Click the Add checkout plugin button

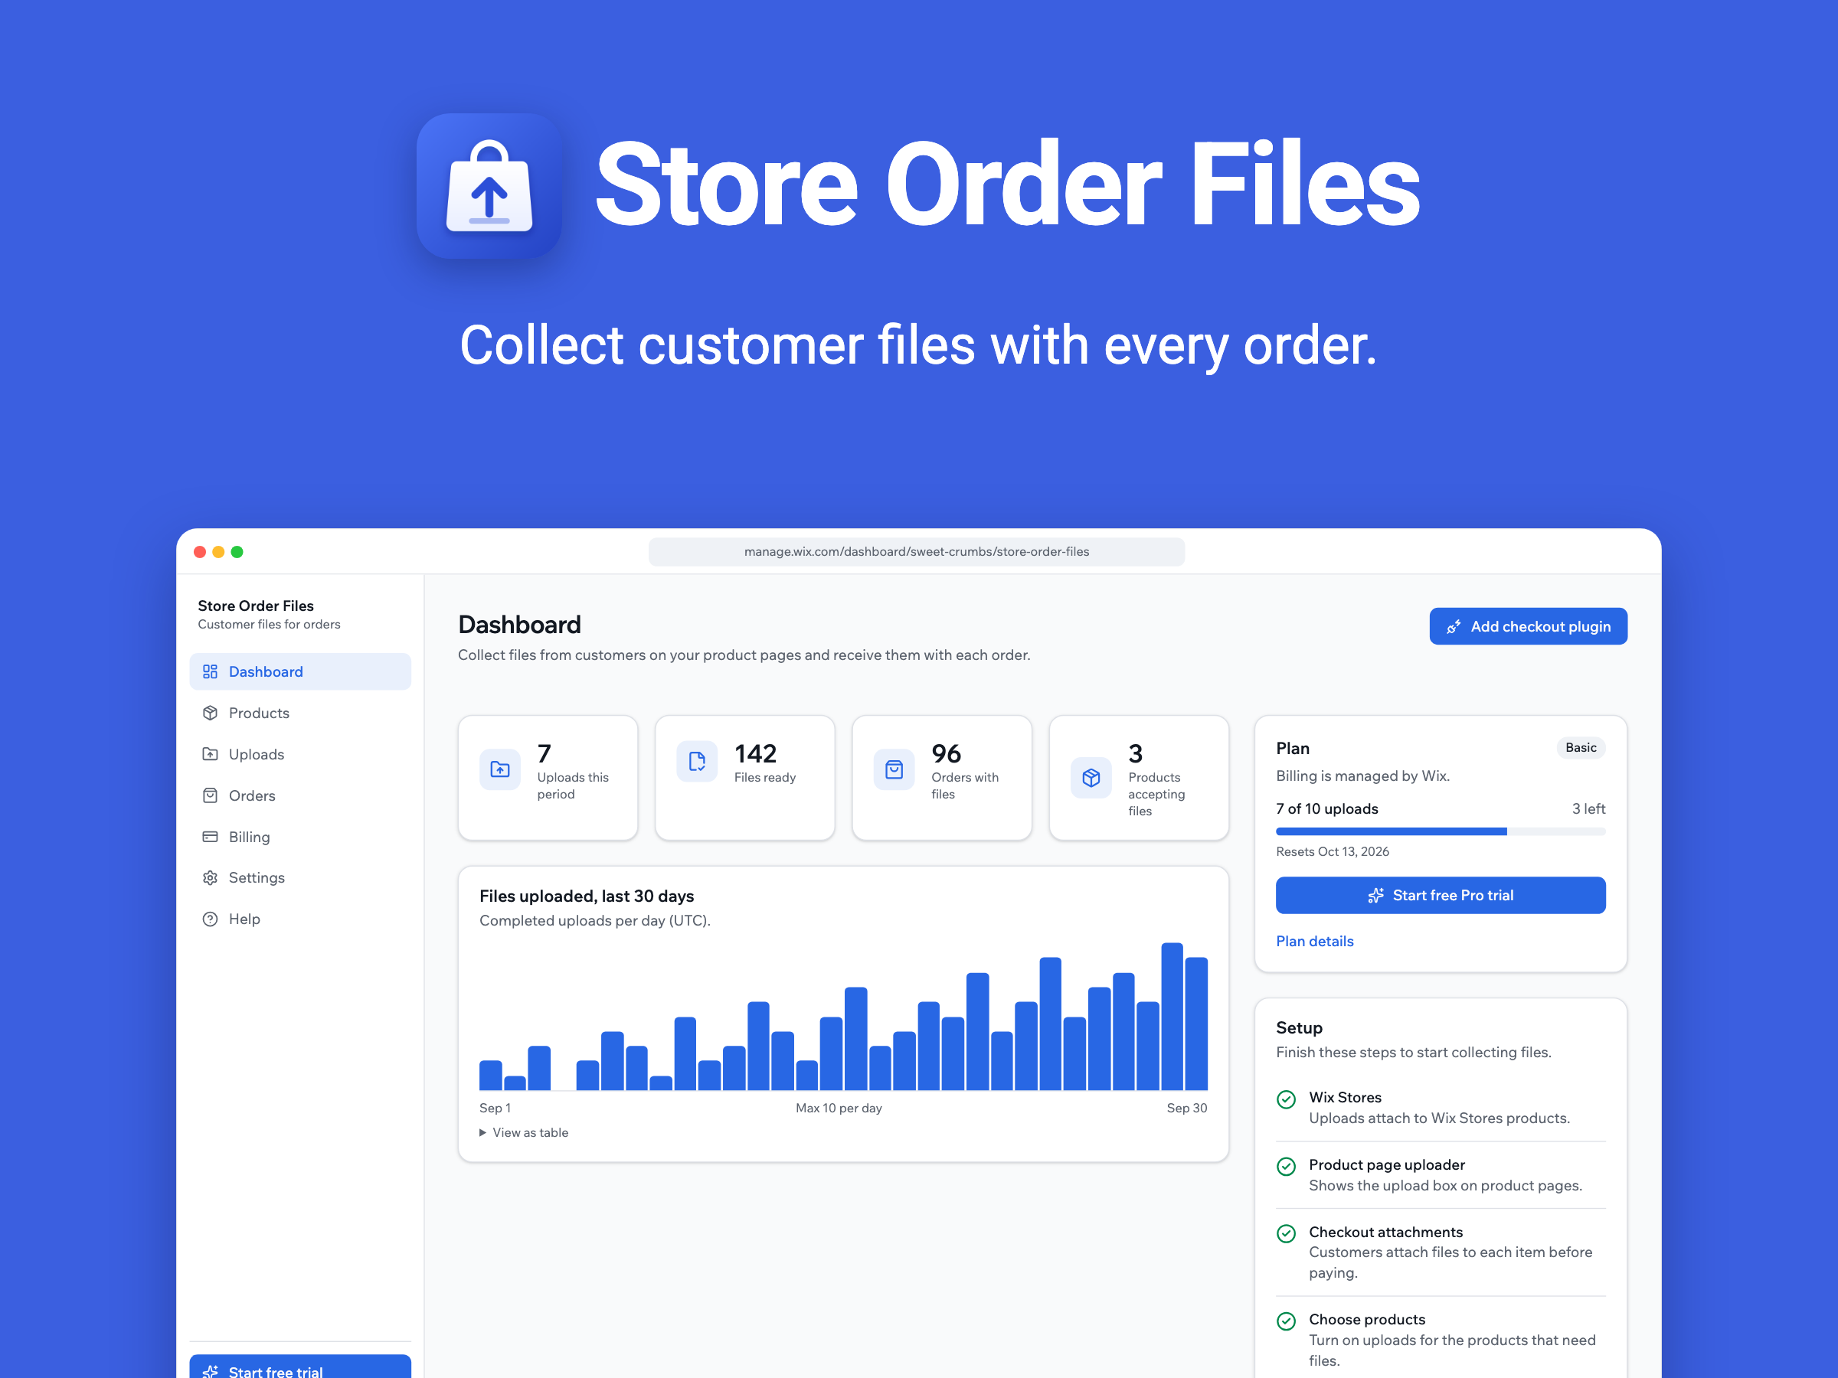coord(1528,626)
